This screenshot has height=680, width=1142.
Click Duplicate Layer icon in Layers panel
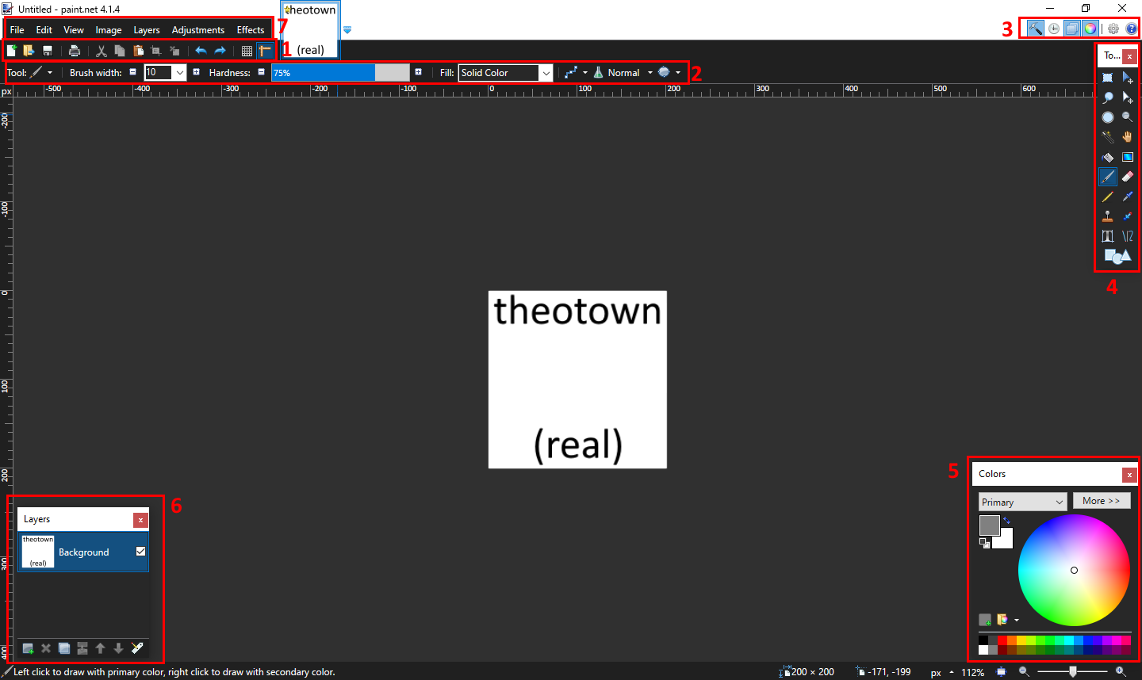point(64,648)
